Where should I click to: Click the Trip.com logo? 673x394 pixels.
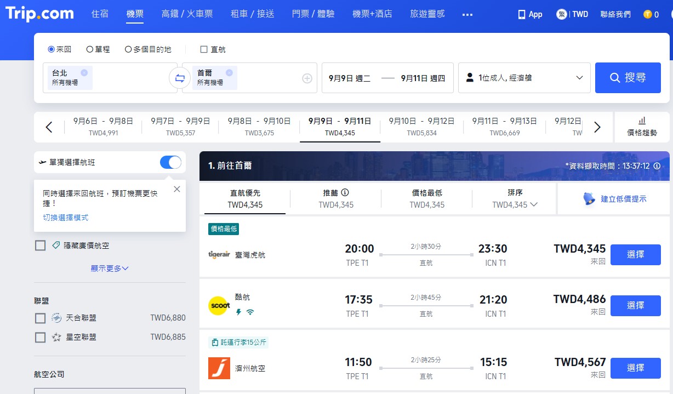(x=38, y=14)
